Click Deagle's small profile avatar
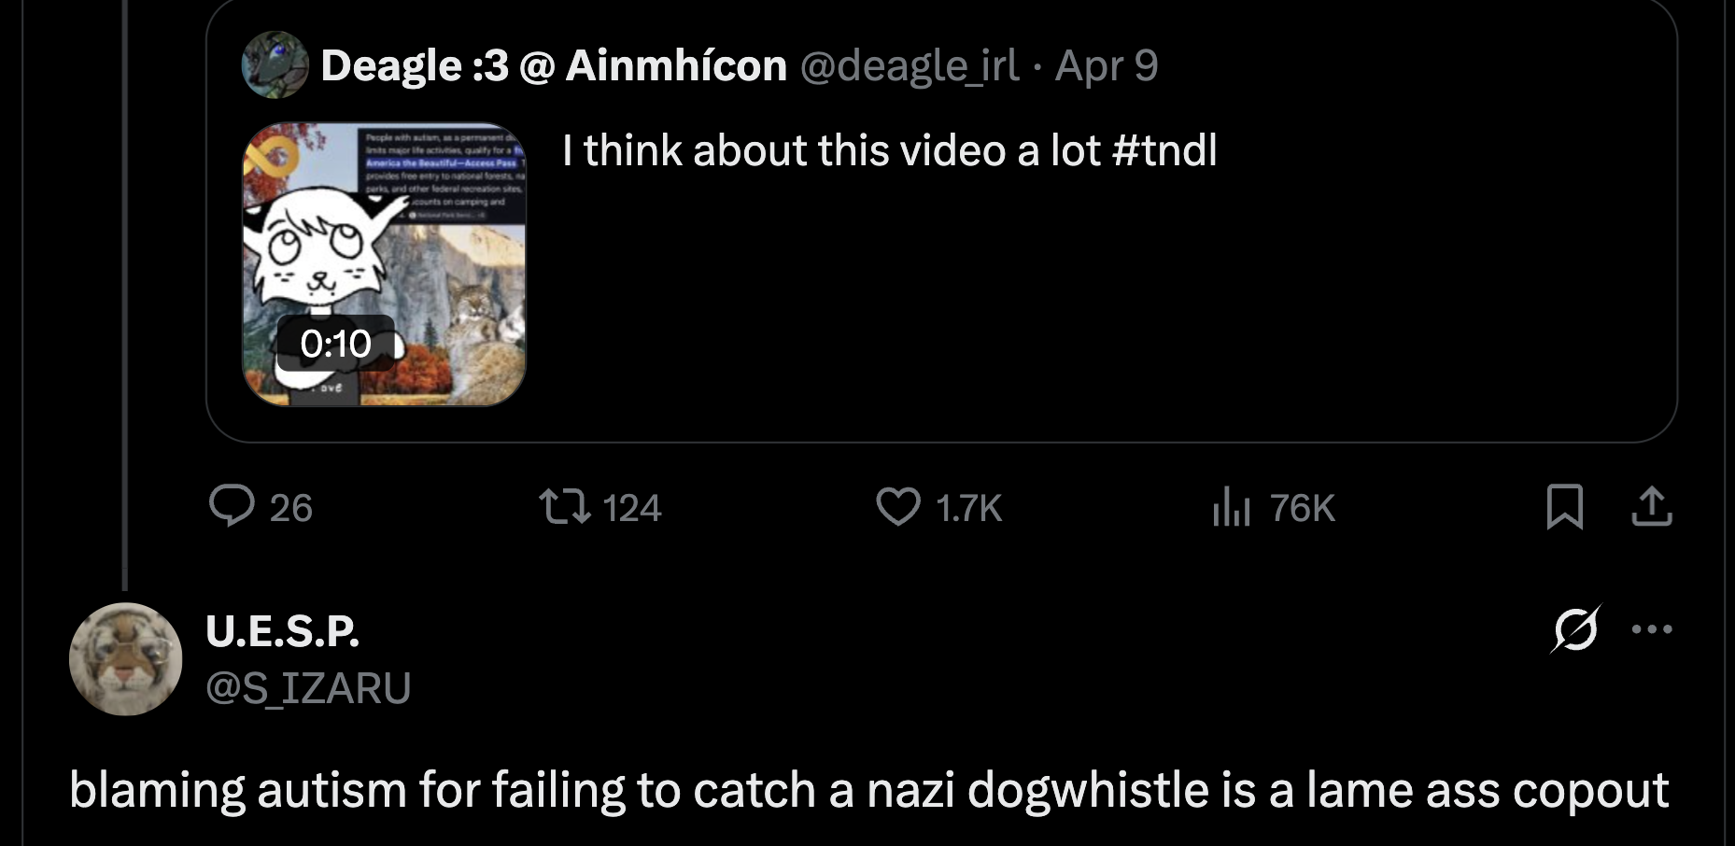The width and height of the screenshot is (1735, 846). pos(275,65)
